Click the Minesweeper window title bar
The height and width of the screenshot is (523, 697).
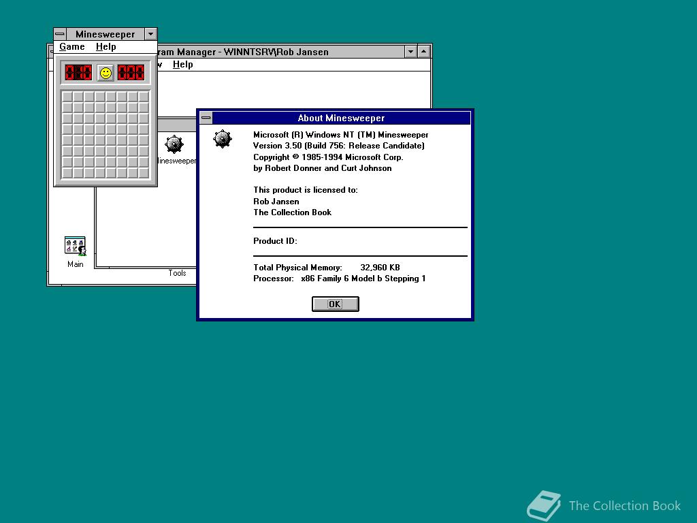pos(106,34)
